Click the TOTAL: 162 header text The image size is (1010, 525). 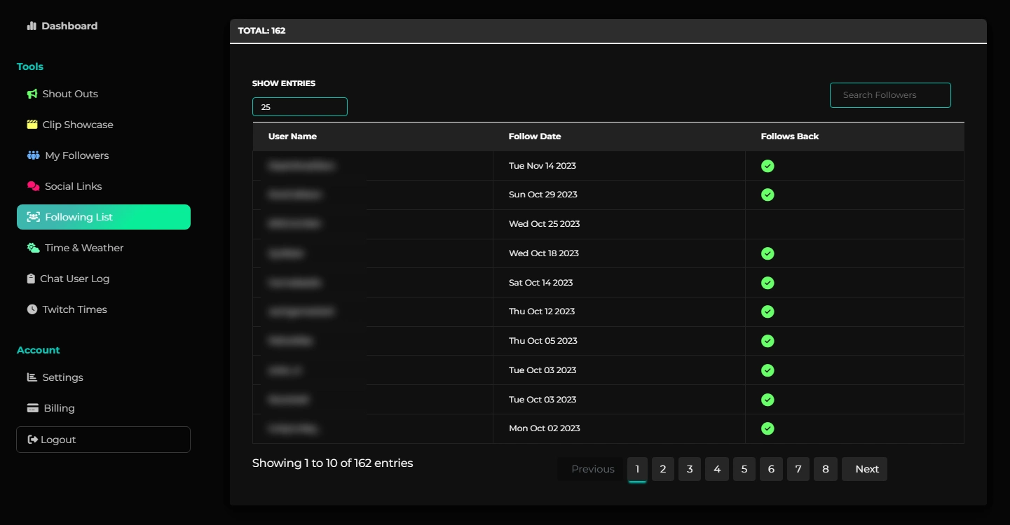tap(262, 31)
